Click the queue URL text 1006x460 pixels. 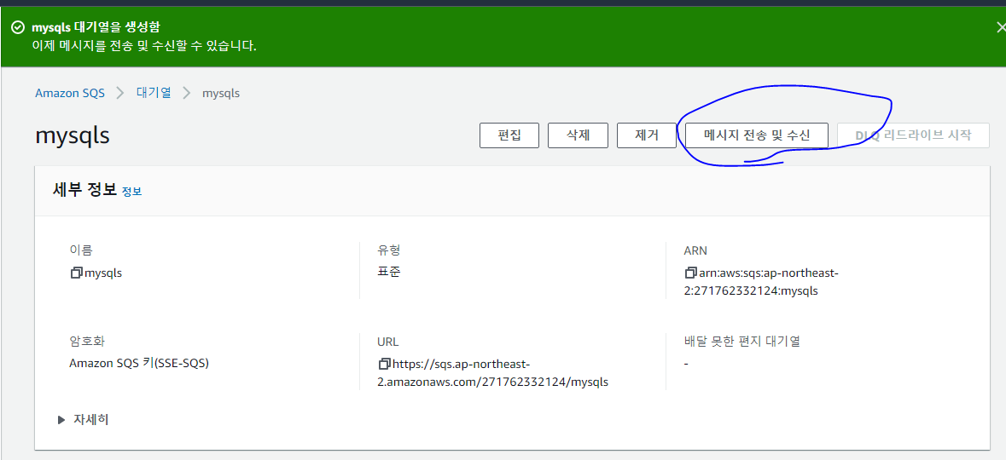tap(492, 373)
